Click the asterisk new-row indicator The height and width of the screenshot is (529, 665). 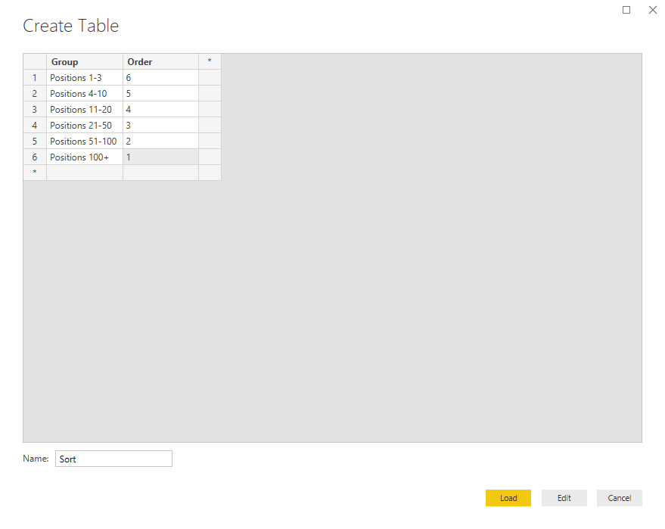tap(35, 173)
